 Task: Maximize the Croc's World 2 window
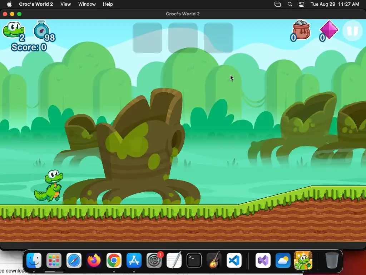(x=19, y=14)
